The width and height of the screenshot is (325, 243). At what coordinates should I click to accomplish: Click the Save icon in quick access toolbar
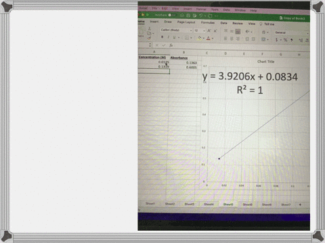tap(188, 16)
